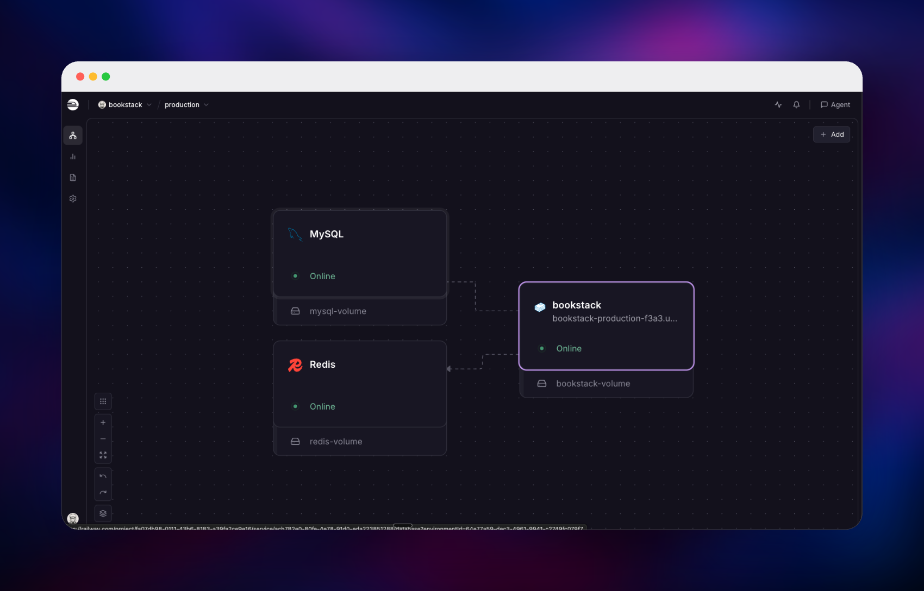Open the Agent chat panel
Screen dimensions: 924x591
(835, 105)
